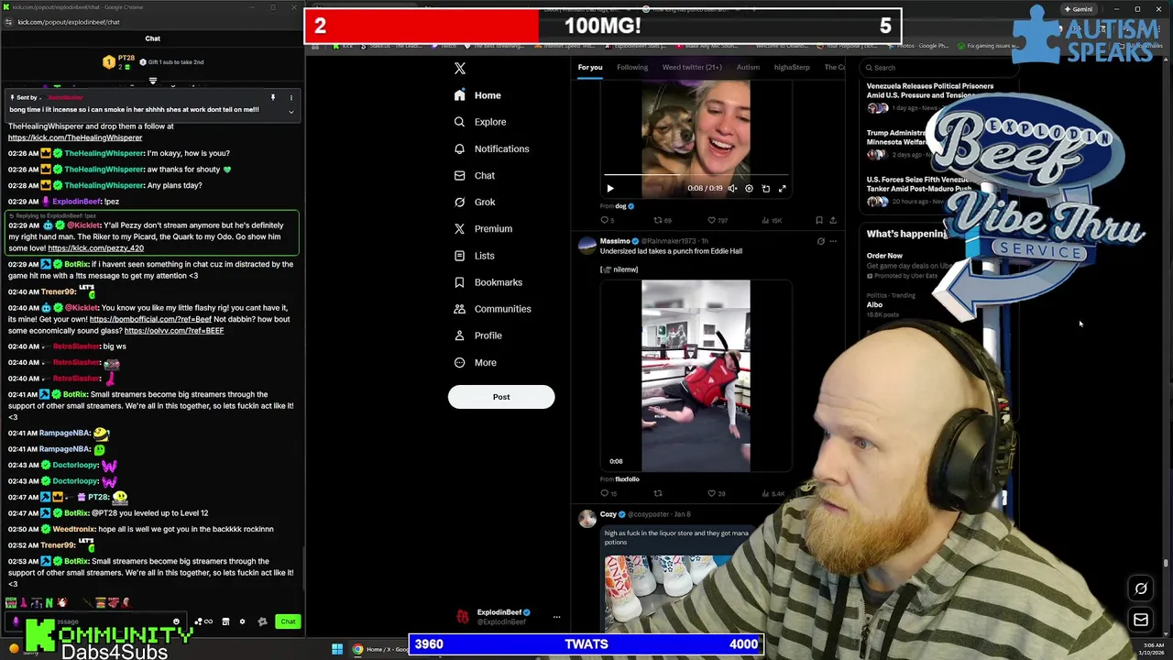Expand the dog video to fullscreen
Screen dimensions: 1173x660
[782, 188]
